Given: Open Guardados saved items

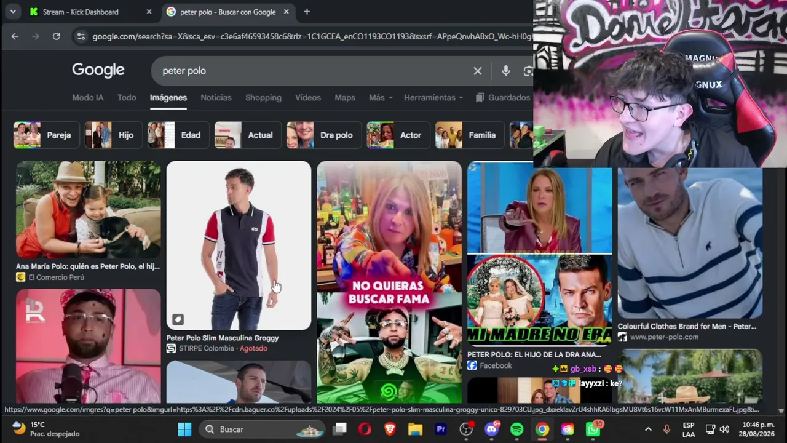Looking at the screenshot, I should click(503, 98).
